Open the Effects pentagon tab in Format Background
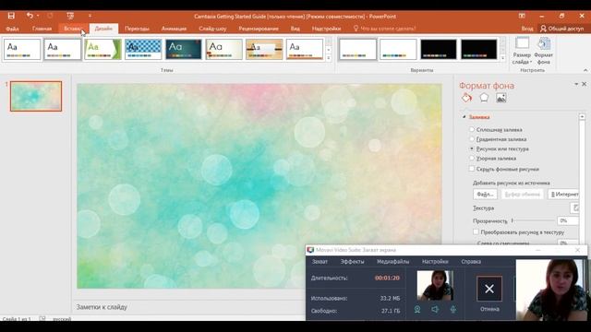This screenshot has width=591, height=332. coord(484,98)
